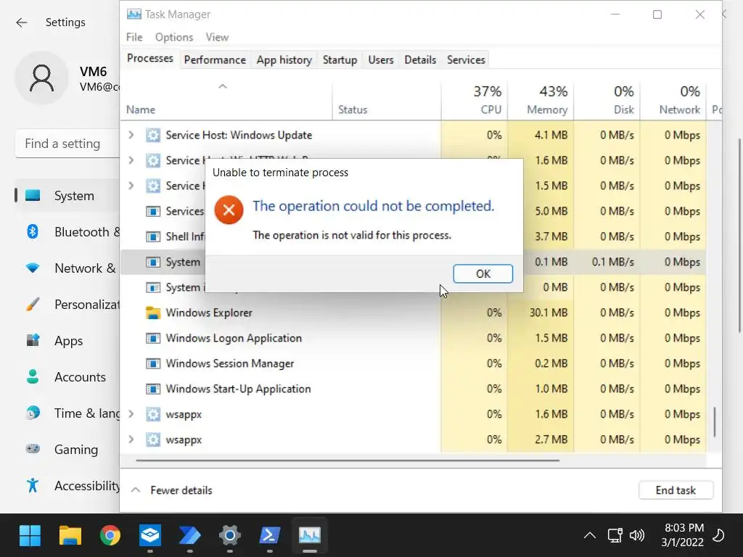Open Bluetooth settings in sidebar
Screen dimensions: 743x557
pos(67,232)
